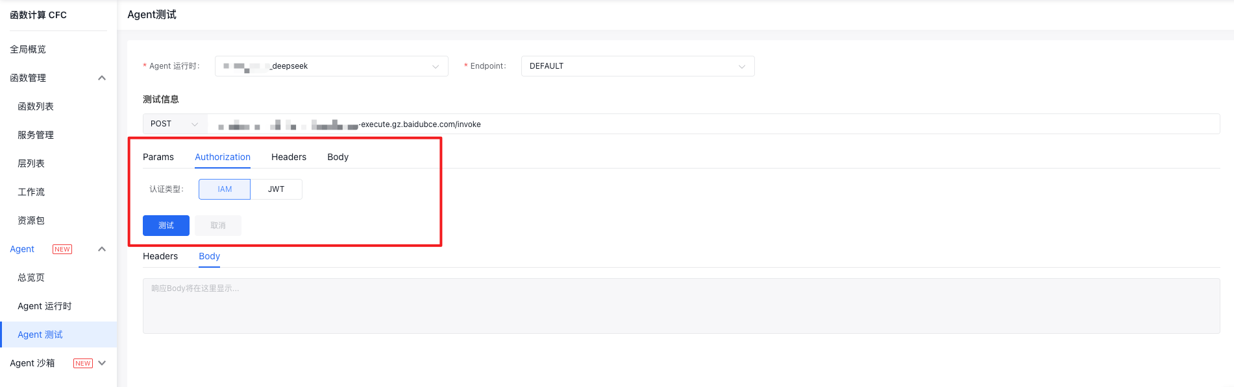The width and height of the screenshot is (1234, 387).
Task: Collapse the Agent sidebar section chevron
Action: (x=101, y=249)
